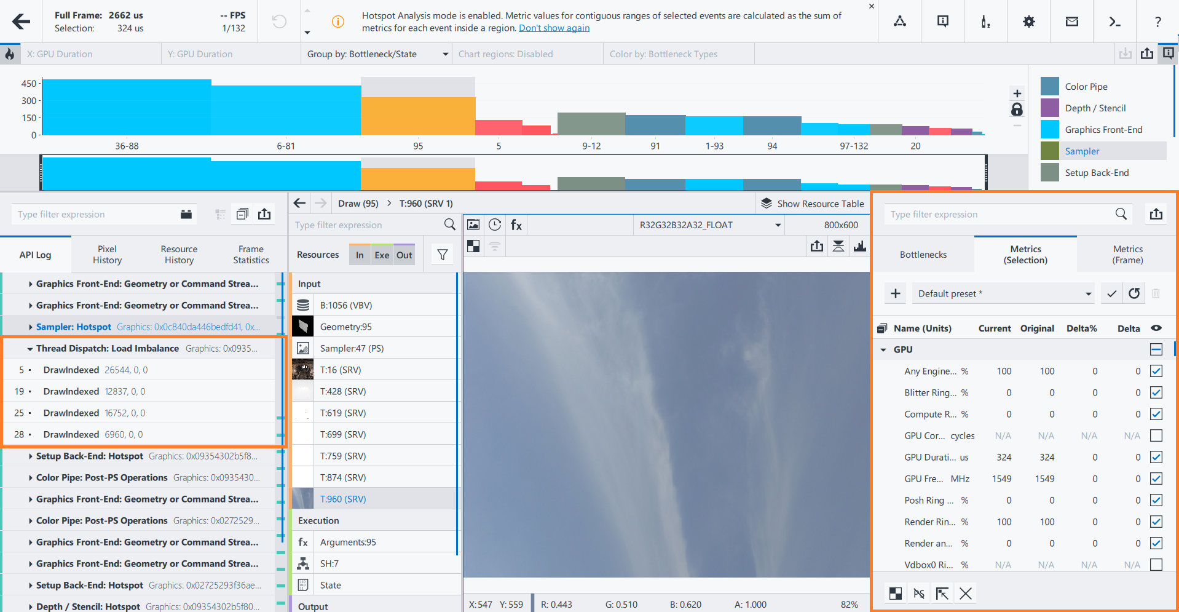The height and width of the screenshot is (612, 1179).
Task: Open the resource filter funnel icon
Action: (443, 255)
